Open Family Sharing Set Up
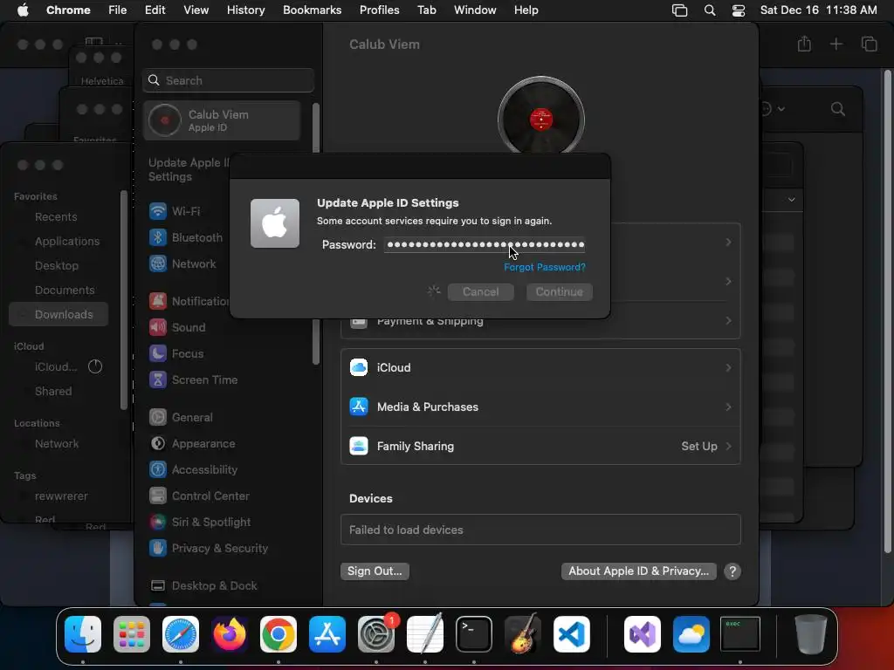The height and width of the screenshot is (670, 894). [x=540, y=446]
